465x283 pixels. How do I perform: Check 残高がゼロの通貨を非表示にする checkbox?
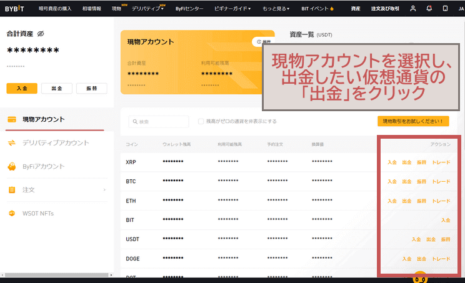coord(201,121)
